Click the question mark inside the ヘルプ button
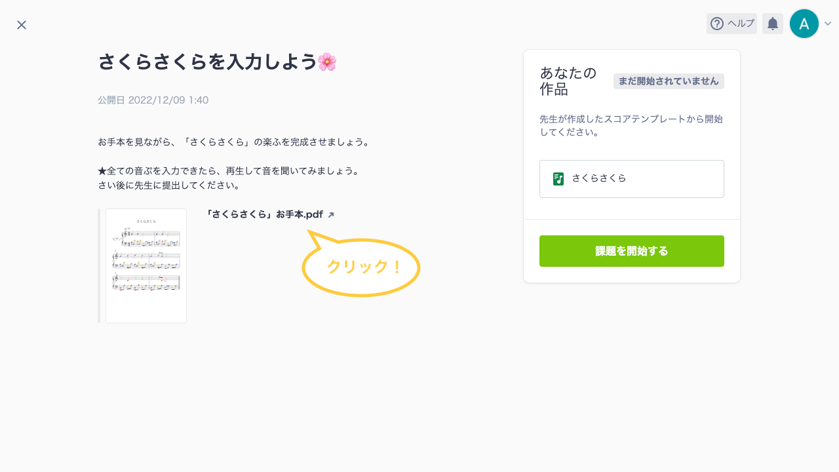The image size is (839, 472). pos(716,24)
